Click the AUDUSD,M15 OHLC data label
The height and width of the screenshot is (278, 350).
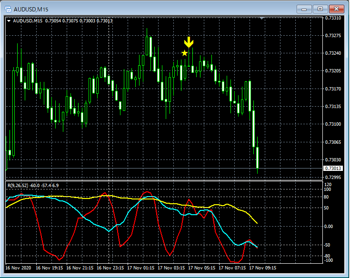pos(63,21)
